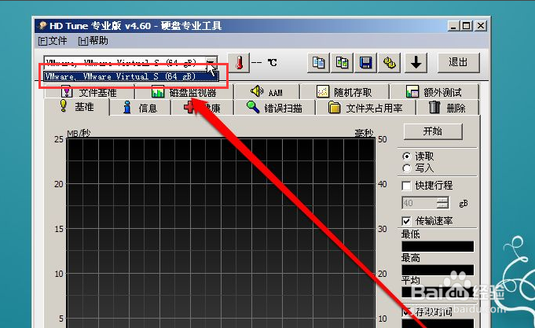The width and height of the screenshot is (535, 328).
Task: Open the drive selection dropdown arrow
Action: coord(211,63)
